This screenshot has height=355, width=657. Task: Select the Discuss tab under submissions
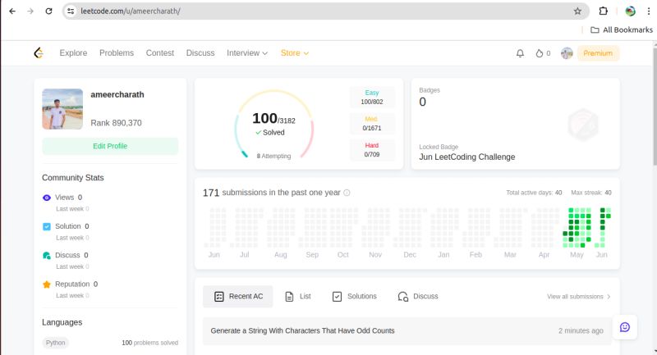pyautogui.click(x=418, y=296)
